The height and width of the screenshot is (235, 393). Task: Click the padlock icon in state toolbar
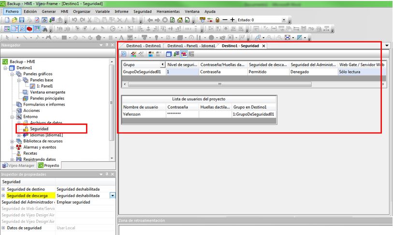[218, 20]
